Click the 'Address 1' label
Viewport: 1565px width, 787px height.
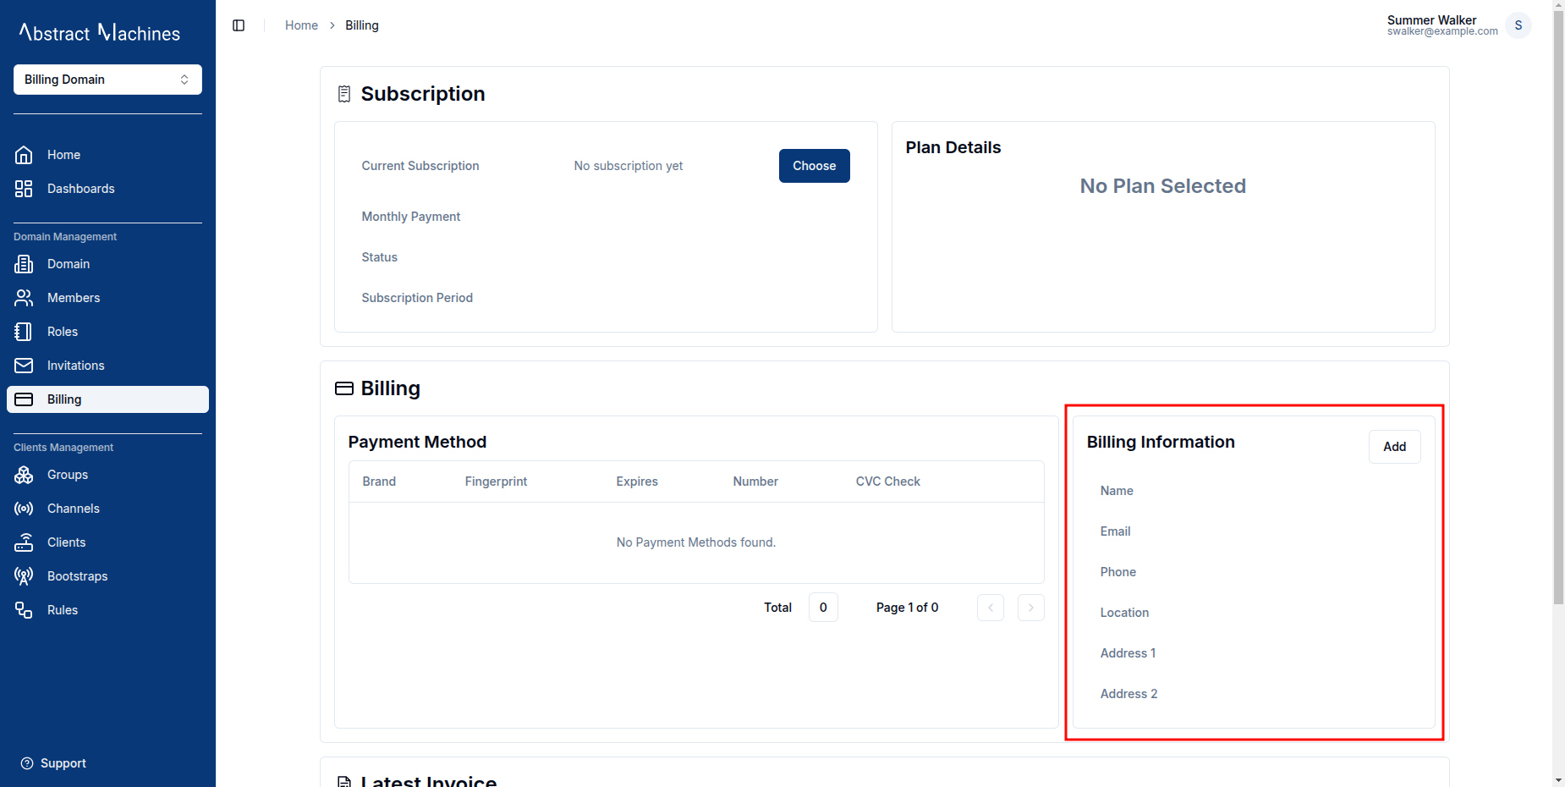click(x=1128, y=653)
